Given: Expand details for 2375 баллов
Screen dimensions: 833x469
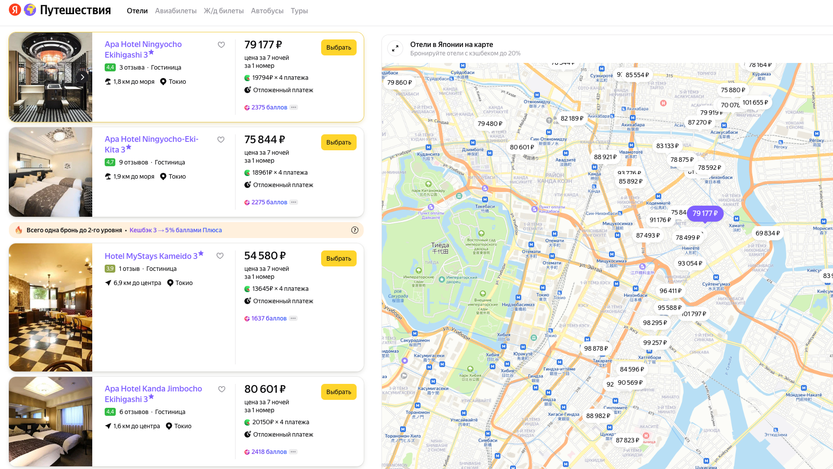Looking at the screenshot, I should (x=294, y=107).
